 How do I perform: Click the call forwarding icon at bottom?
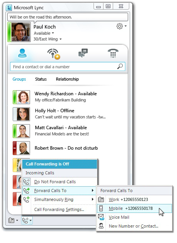25,220
